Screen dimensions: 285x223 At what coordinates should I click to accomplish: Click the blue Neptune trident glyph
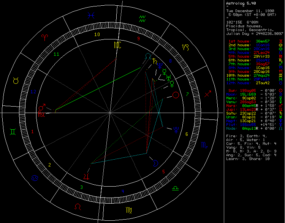point(160,65)
